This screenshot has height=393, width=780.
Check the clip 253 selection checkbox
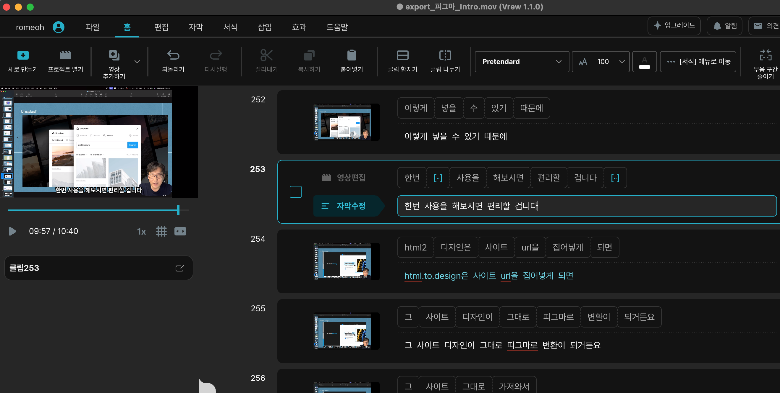point(295,192)
